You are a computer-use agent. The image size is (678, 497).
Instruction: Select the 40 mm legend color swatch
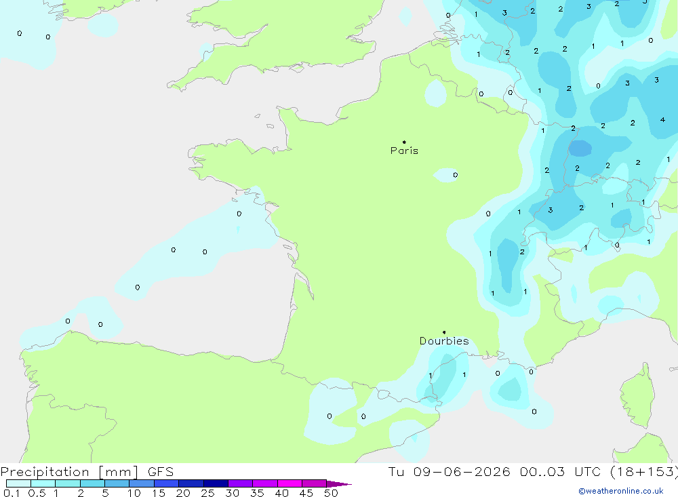(x=290, y=483)
